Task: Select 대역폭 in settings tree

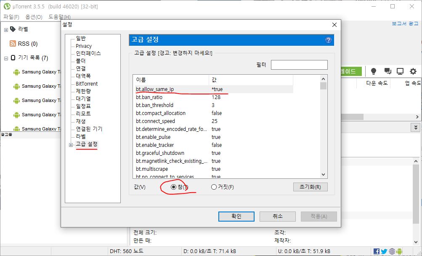Action: (x=83, y=76)
